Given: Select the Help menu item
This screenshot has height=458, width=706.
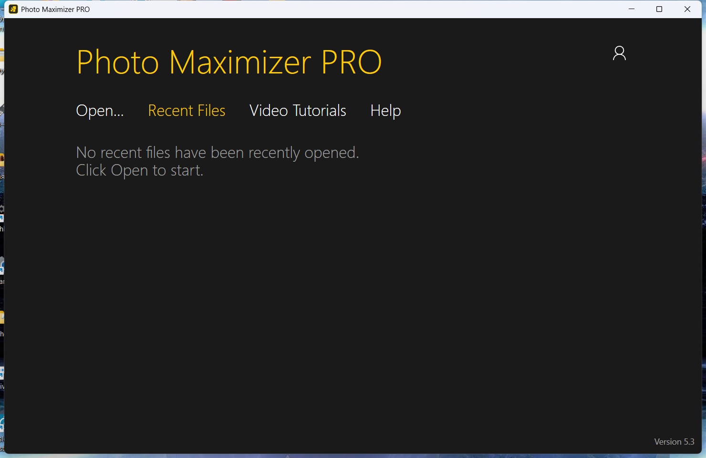Looking at the screenshot, I should 385,111.
